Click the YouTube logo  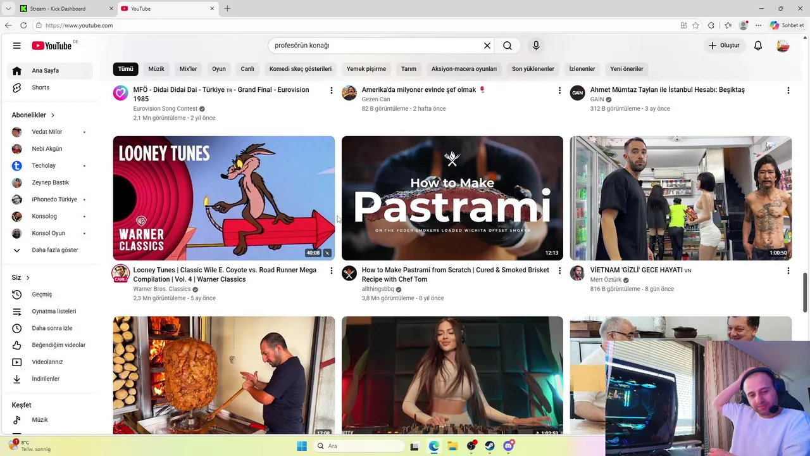pyautogui.click(x=52, y=46)
